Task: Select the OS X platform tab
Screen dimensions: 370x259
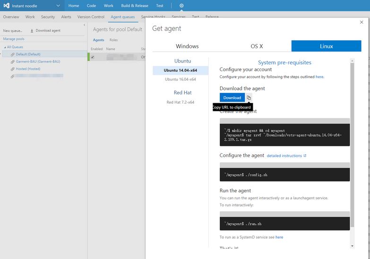Action: point(257,46)
